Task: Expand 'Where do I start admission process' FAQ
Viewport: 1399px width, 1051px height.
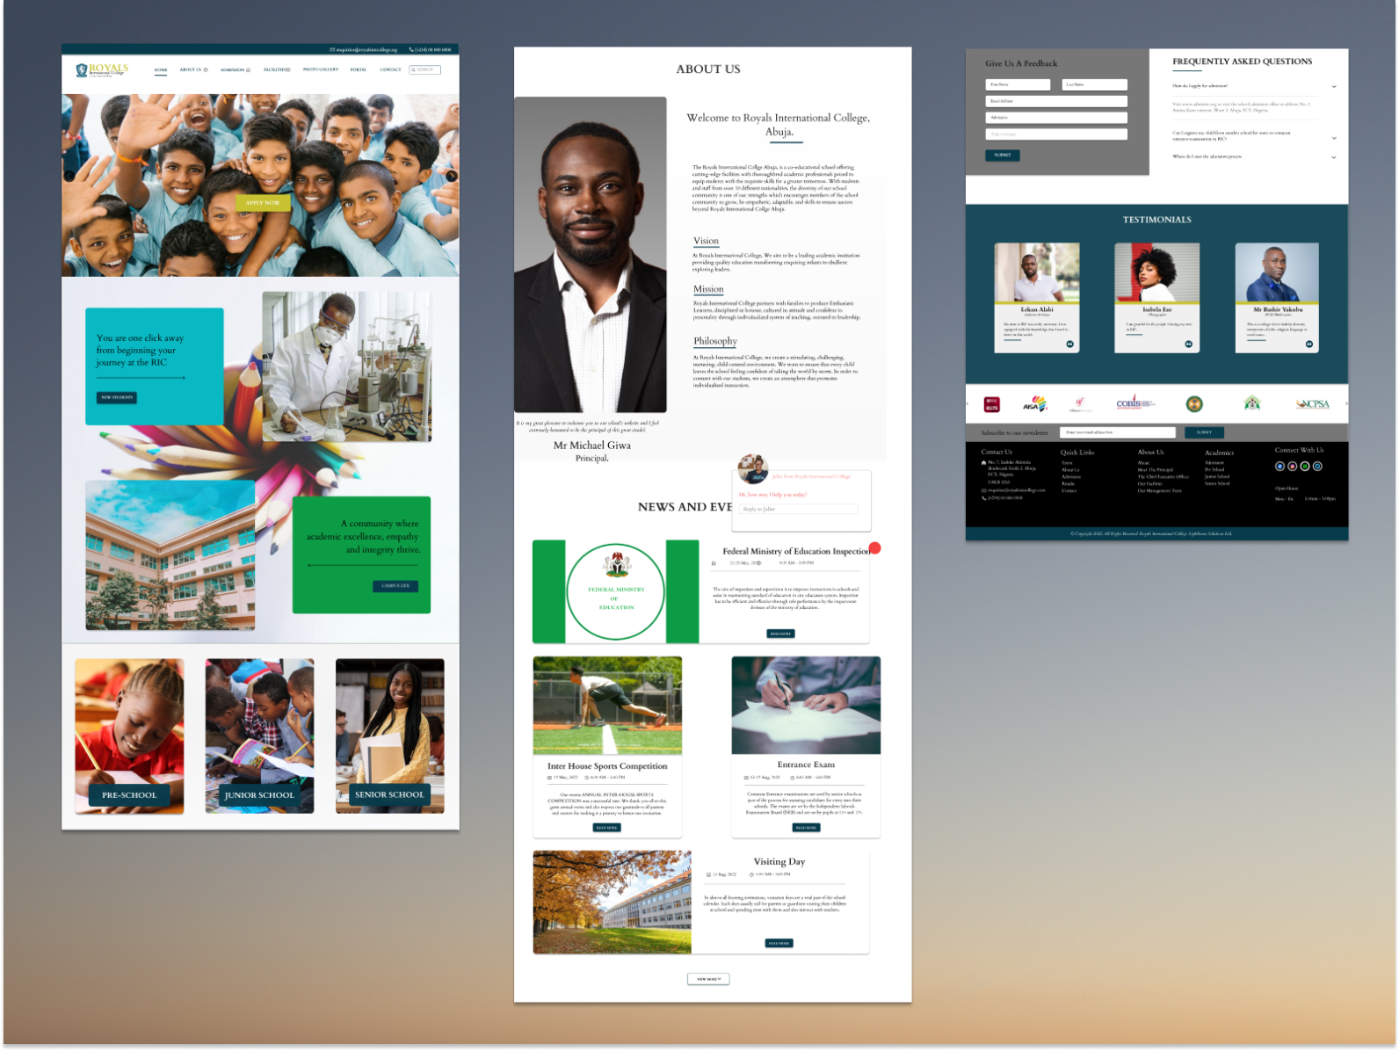Action: pos(1333,157)
